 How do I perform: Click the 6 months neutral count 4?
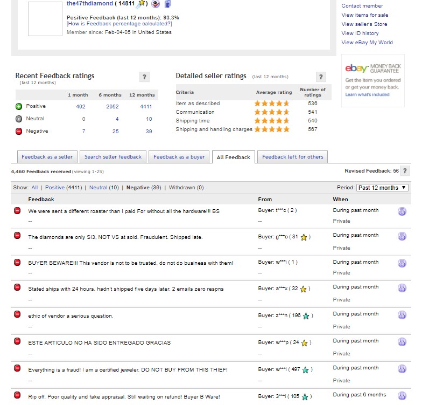[x=117, y=119]
